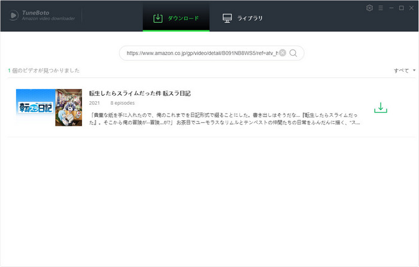The height and width of the screenshot is (267, 419).
Task: Click the TuneBoto logo icon
Action: (x=13, y=16)
